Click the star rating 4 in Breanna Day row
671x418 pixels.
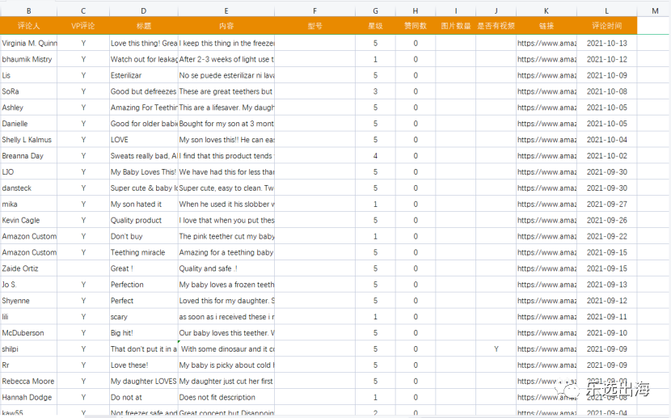pos(375,156)
